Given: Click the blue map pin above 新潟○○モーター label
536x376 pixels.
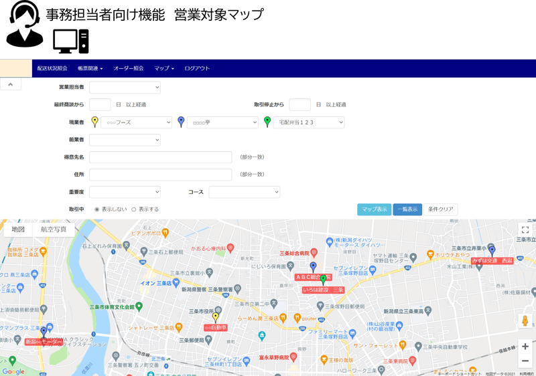Looking at the screenshot, I should click(x=44, y=332).
